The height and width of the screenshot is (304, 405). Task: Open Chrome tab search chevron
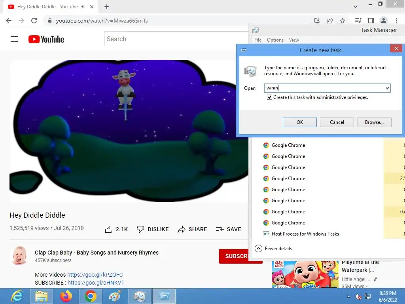(x=356, y=7)
